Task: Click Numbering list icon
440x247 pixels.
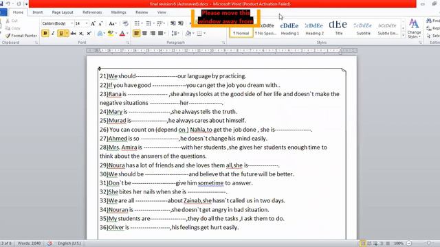Action: (x=148, y=23)
